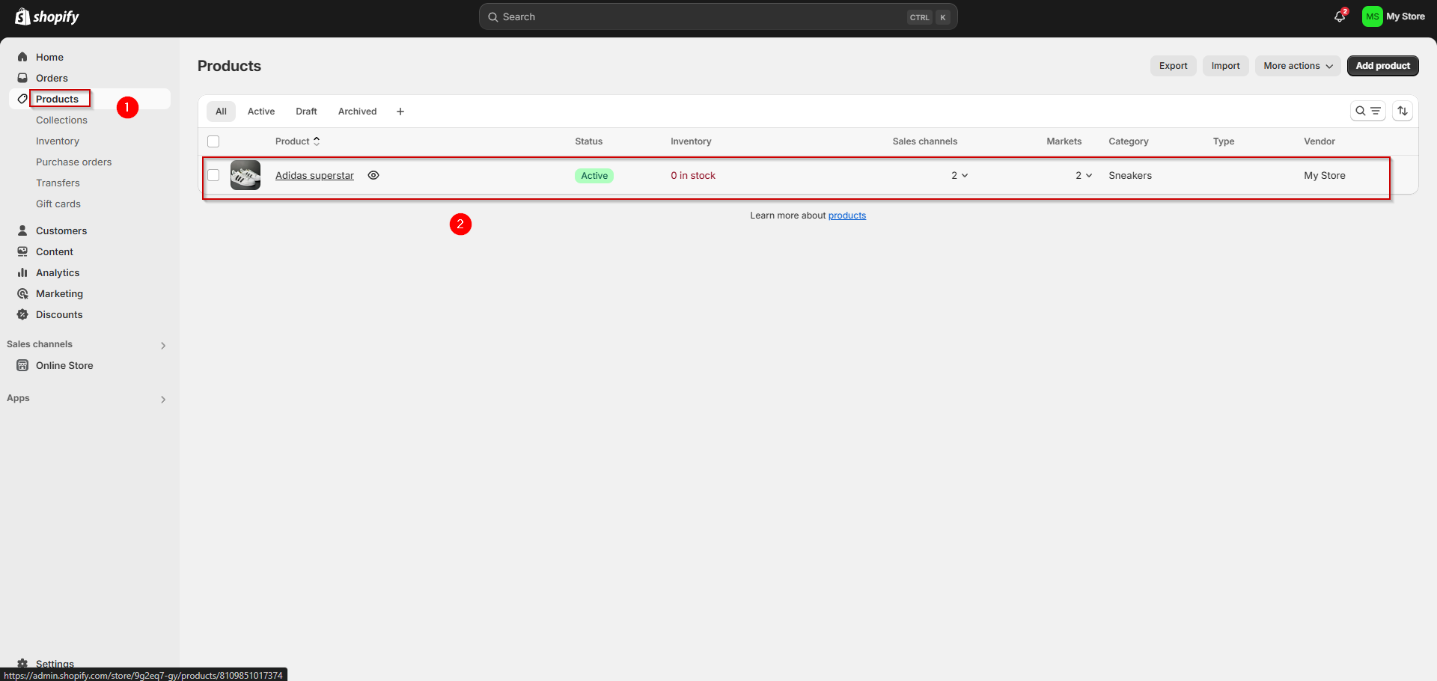The image size is (1437, 681).
Task: Click the Products page heading
Action: point(229,66)
